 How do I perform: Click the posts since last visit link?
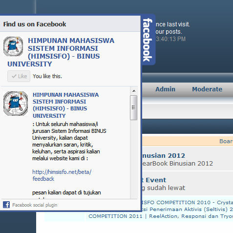click(172, 24)
